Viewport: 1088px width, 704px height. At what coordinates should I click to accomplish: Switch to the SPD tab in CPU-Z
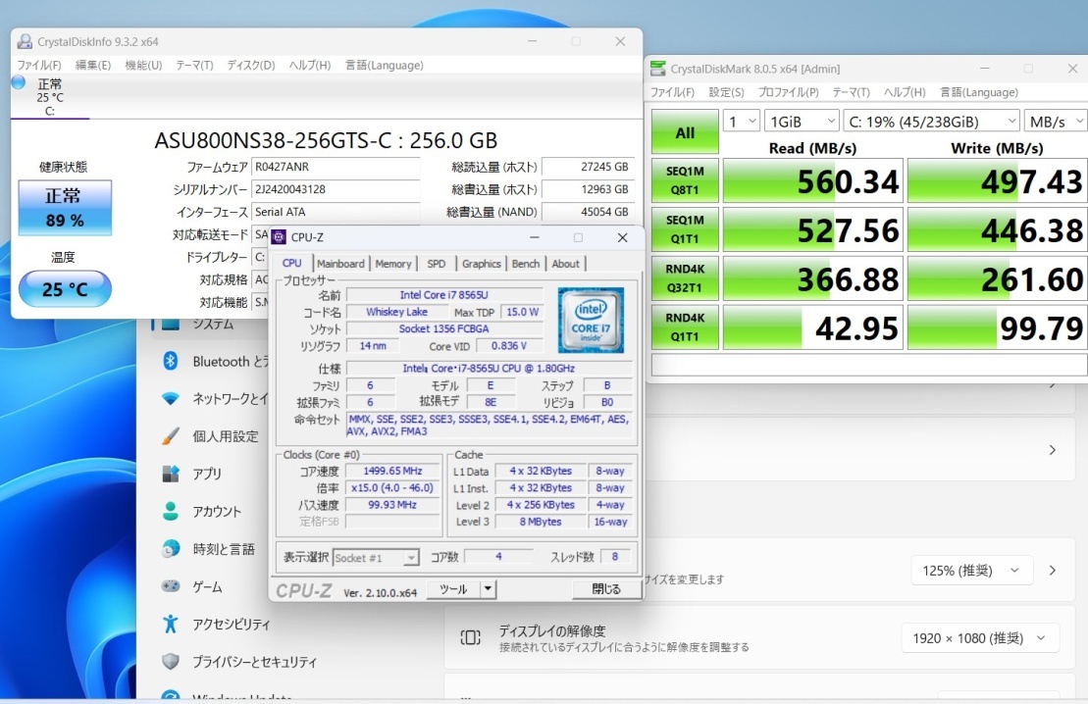click(437, 264)
